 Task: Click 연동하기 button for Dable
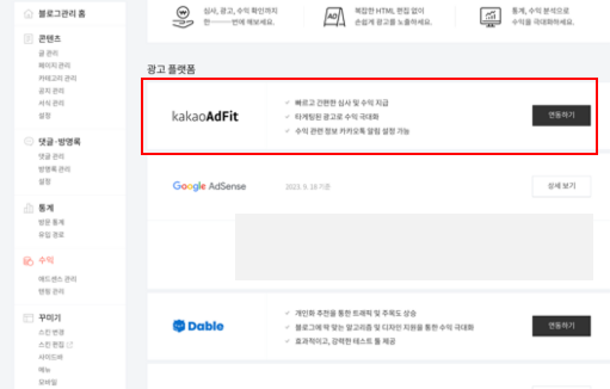(562, 326)
